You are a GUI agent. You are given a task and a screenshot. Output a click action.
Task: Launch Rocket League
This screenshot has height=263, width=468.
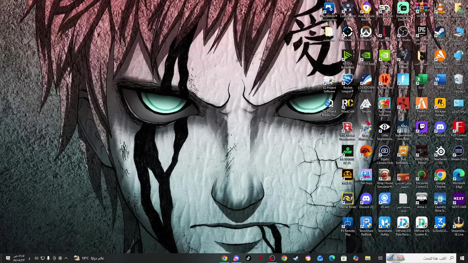[347, 83]
